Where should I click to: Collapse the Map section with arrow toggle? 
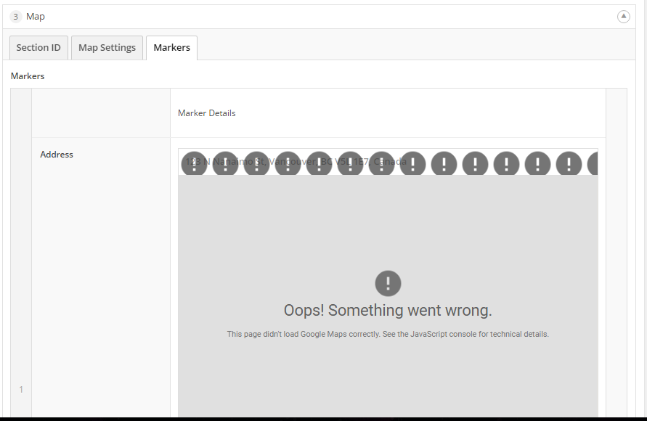coord(623,17)
